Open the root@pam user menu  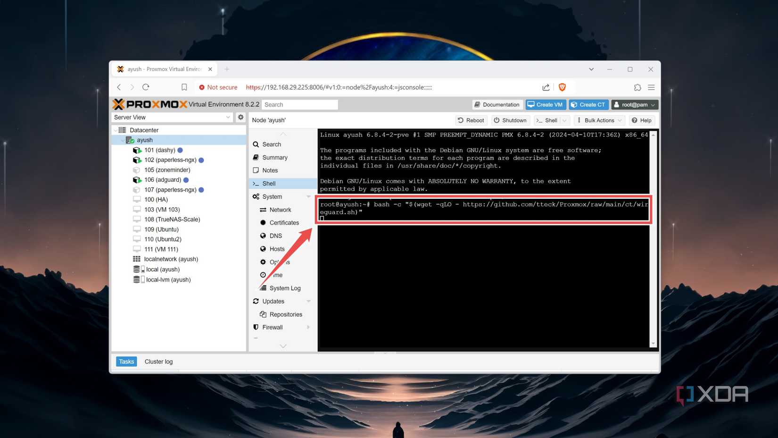pos(635,105)
